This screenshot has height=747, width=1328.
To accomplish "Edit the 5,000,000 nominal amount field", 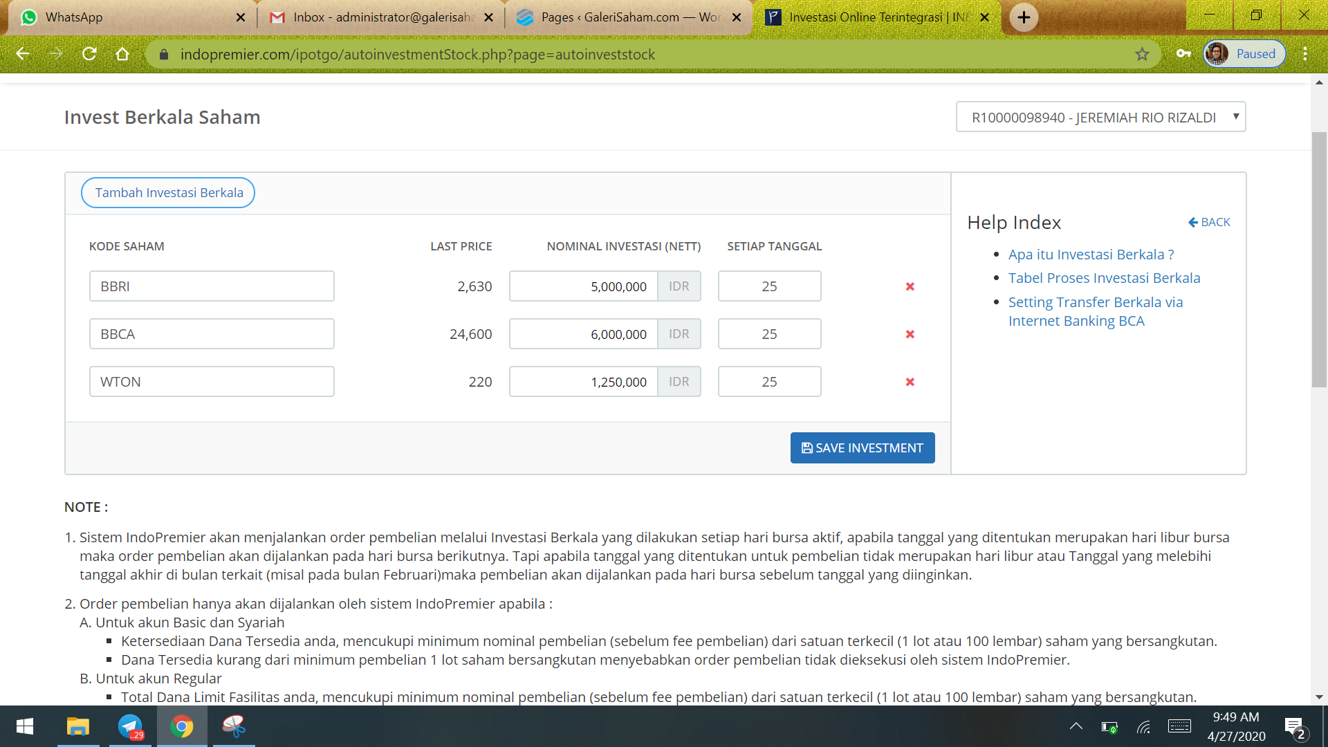I will coord(584,286).
